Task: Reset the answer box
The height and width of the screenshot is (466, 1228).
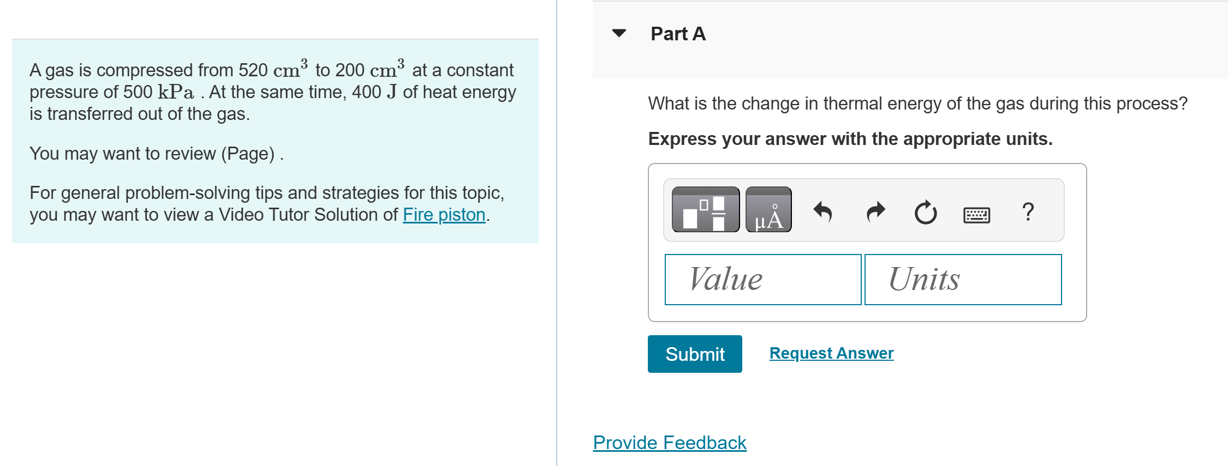Action: 925,213
